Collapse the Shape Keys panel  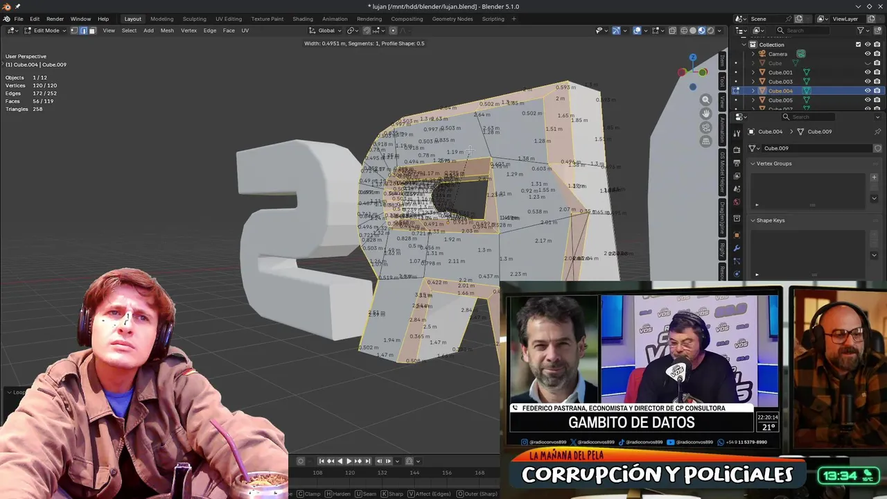(753, 220)
